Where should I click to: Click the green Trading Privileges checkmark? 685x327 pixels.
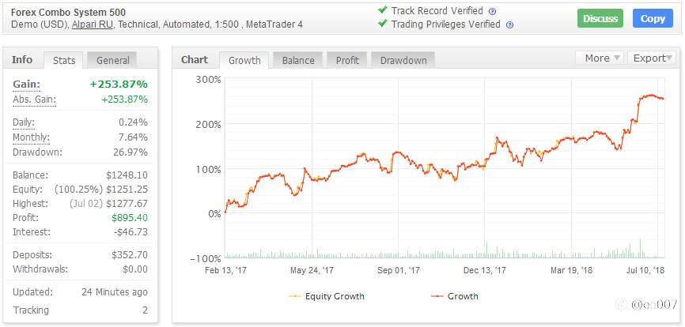(x=383, y=24)
